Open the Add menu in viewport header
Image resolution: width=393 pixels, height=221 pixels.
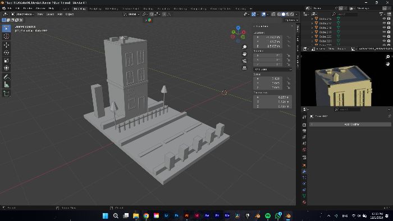click(x=60, y=14)
